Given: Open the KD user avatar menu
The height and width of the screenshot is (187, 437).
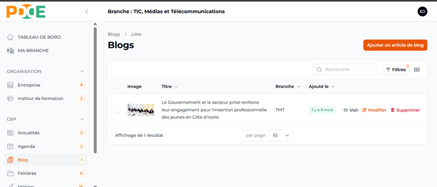Looking at the screenshot, I should click(x=422, y=12).
